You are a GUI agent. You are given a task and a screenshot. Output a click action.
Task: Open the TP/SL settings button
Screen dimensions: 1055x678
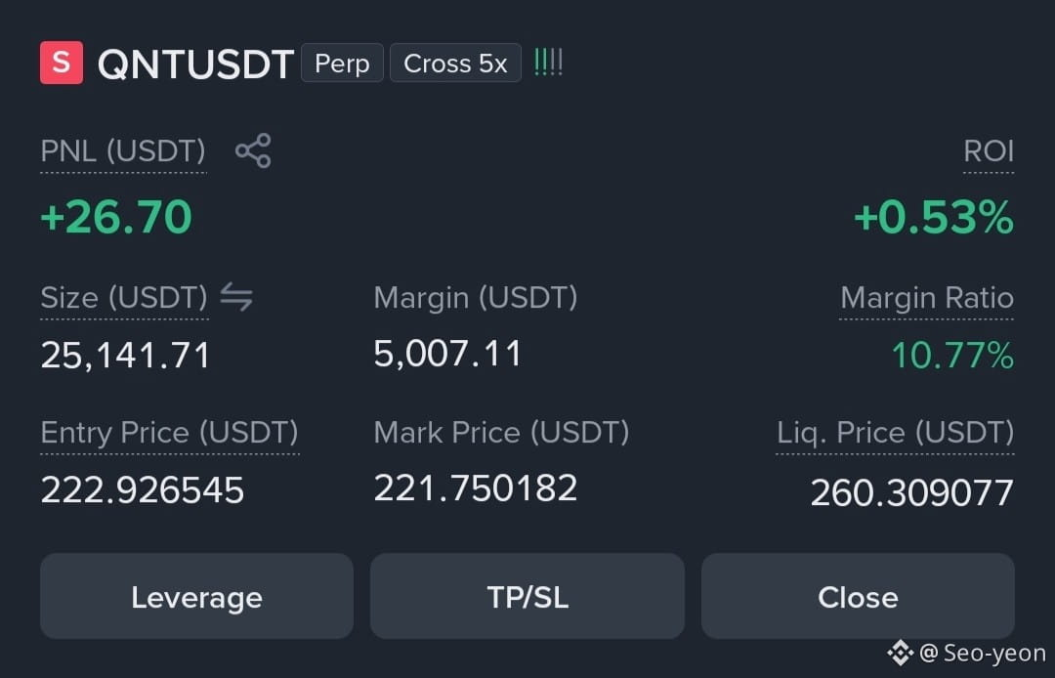click(527, 596)
